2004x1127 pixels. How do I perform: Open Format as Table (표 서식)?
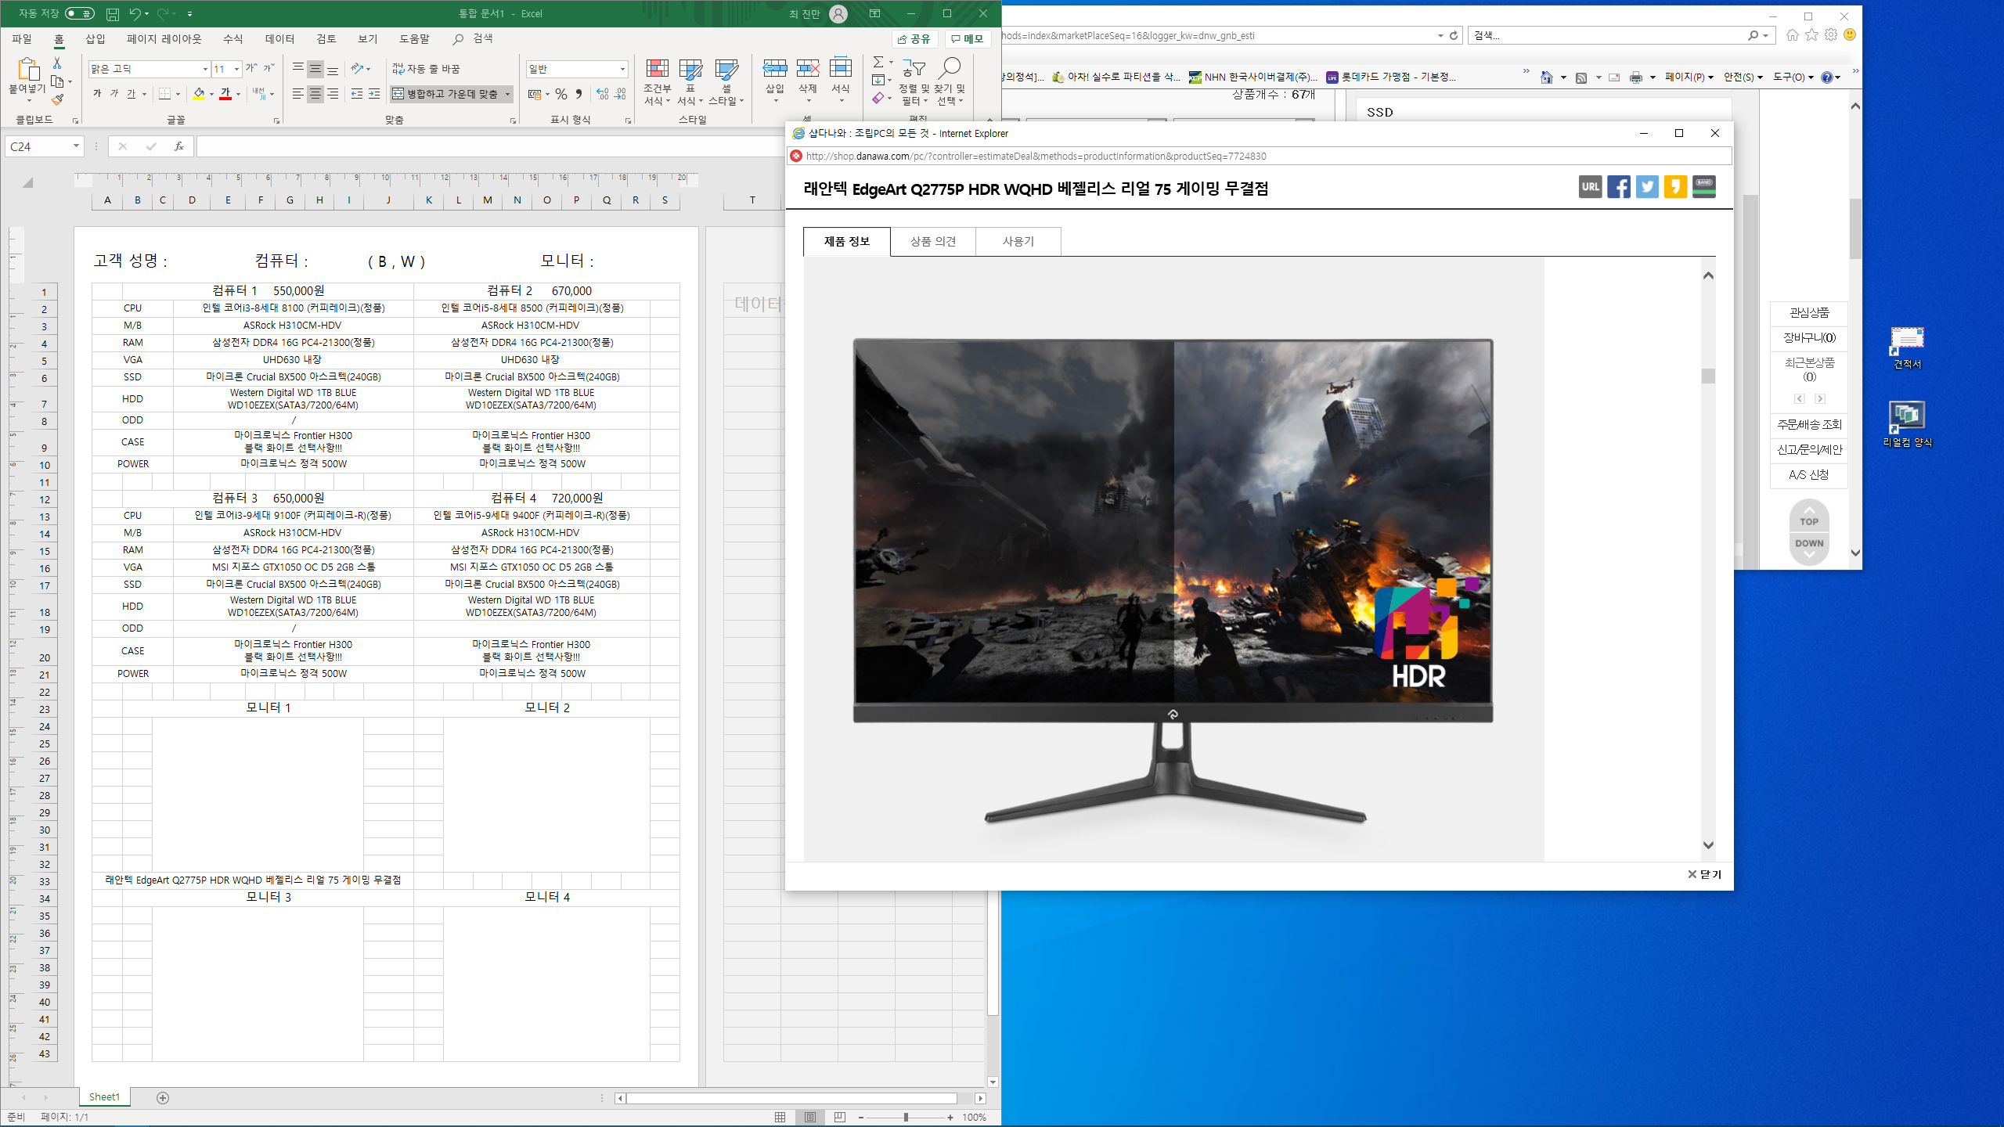(690, 81)
